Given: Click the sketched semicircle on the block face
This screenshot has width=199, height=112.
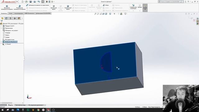Looking at the screenshot, I should [x=106, y=62].
